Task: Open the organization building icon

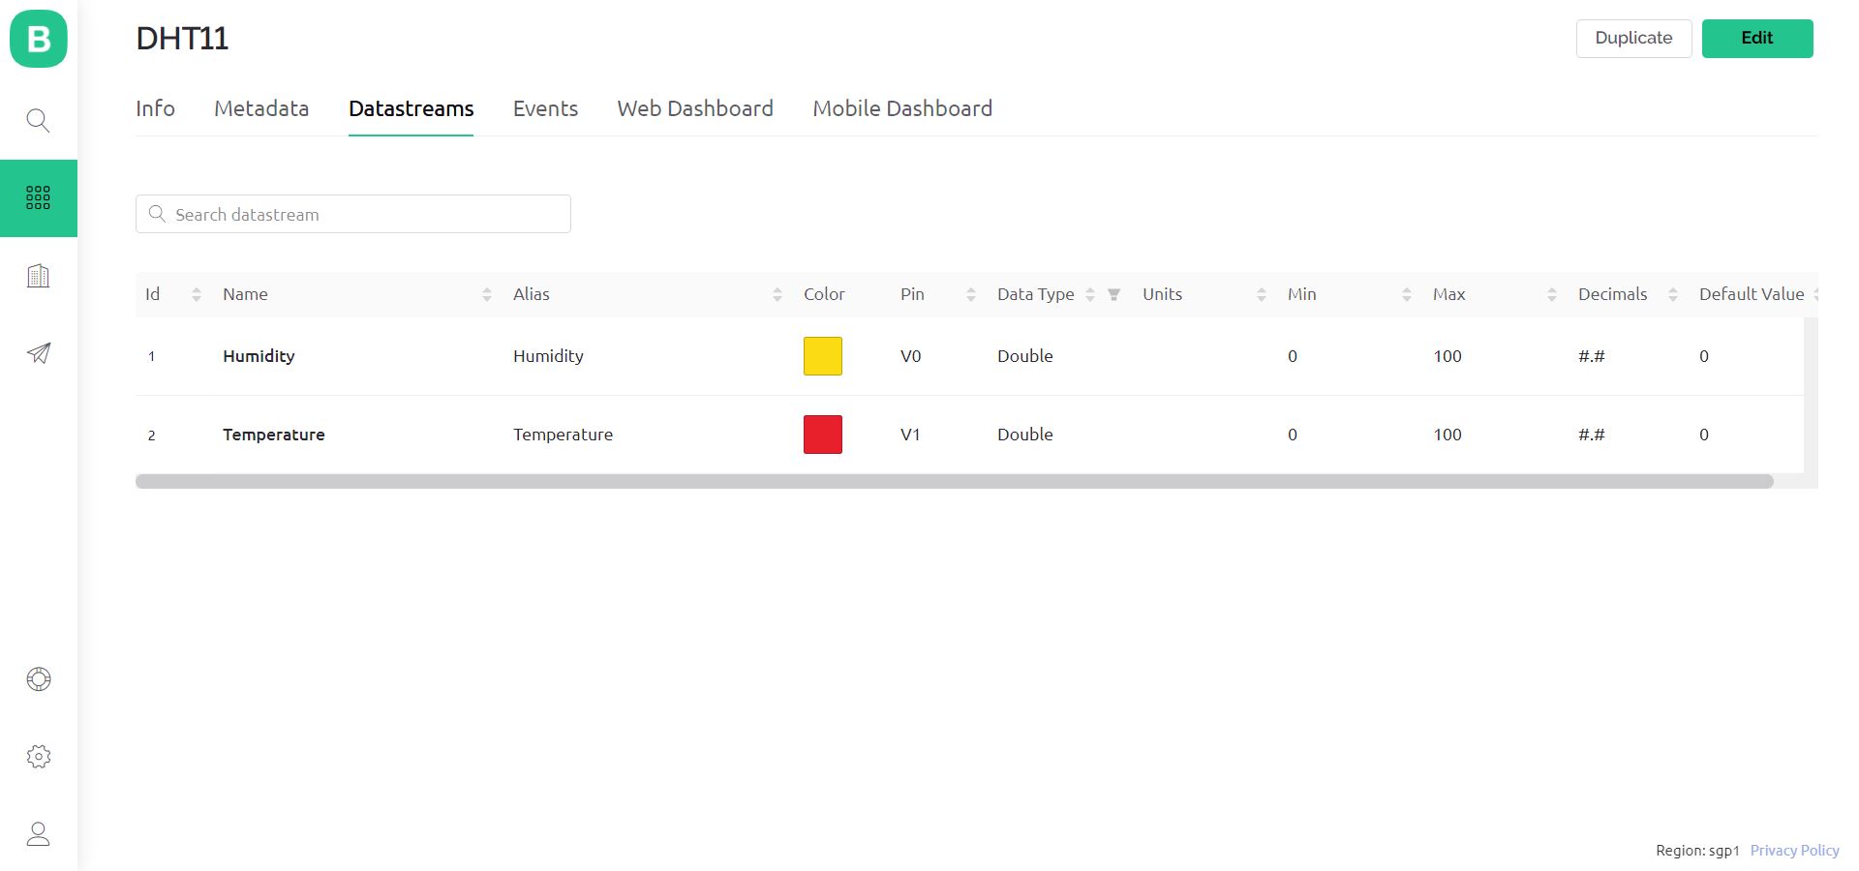Action: (38, 276)
